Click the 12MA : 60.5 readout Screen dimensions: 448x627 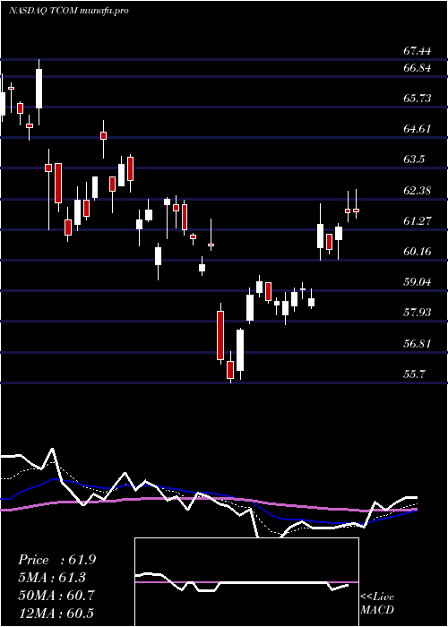tap(56, 614)
